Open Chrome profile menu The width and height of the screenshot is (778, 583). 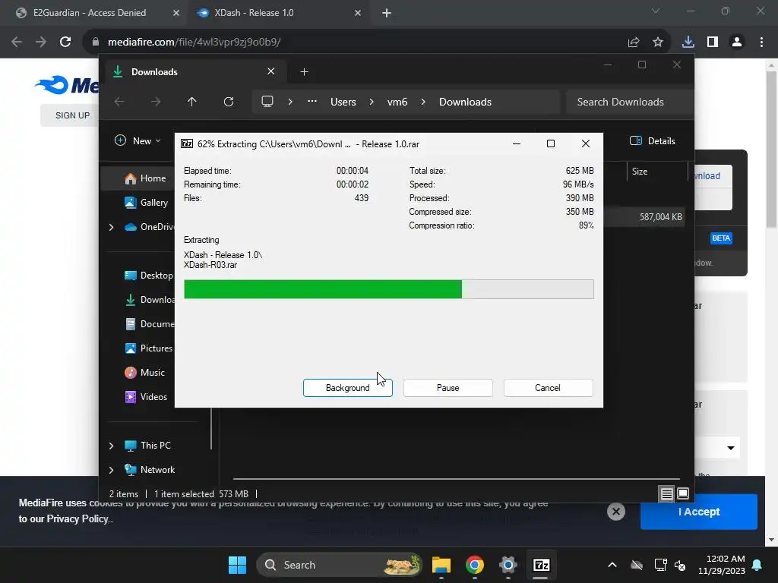pyautogui.click(x=737, y=43)
